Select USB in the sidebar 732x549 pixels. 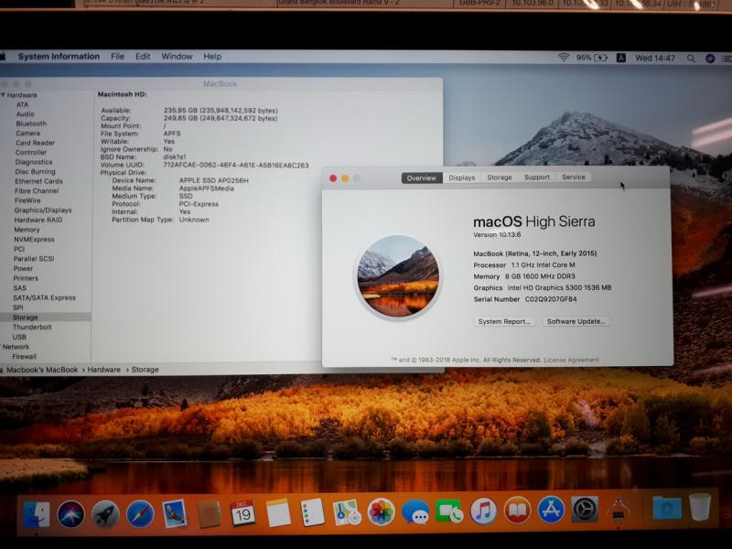coord(19,337)
